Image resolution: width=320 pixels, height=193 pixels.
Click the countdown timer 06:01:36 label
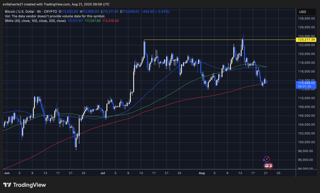tap(305, 87)
